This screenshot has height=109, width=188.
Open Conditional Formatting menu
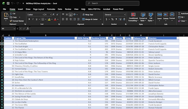(x=133, y=17)
